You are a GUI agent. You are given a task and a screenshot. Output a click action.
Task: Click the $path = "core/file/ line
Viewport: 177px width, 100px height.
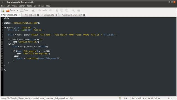(x=39, y=58)
